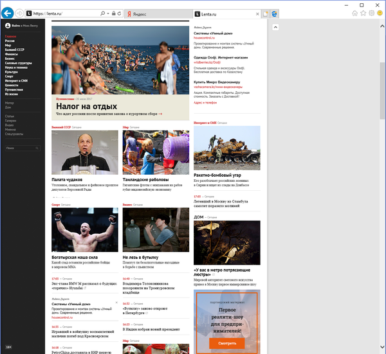This screenshot has height=354, width=386.
Task: Click the browser Back arrow button
Action: click(x=8, y=12)
